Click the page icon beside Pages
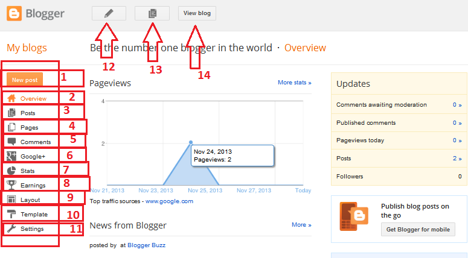The width and height of the screenshot is (468, 258). click(x=11, y=127)
